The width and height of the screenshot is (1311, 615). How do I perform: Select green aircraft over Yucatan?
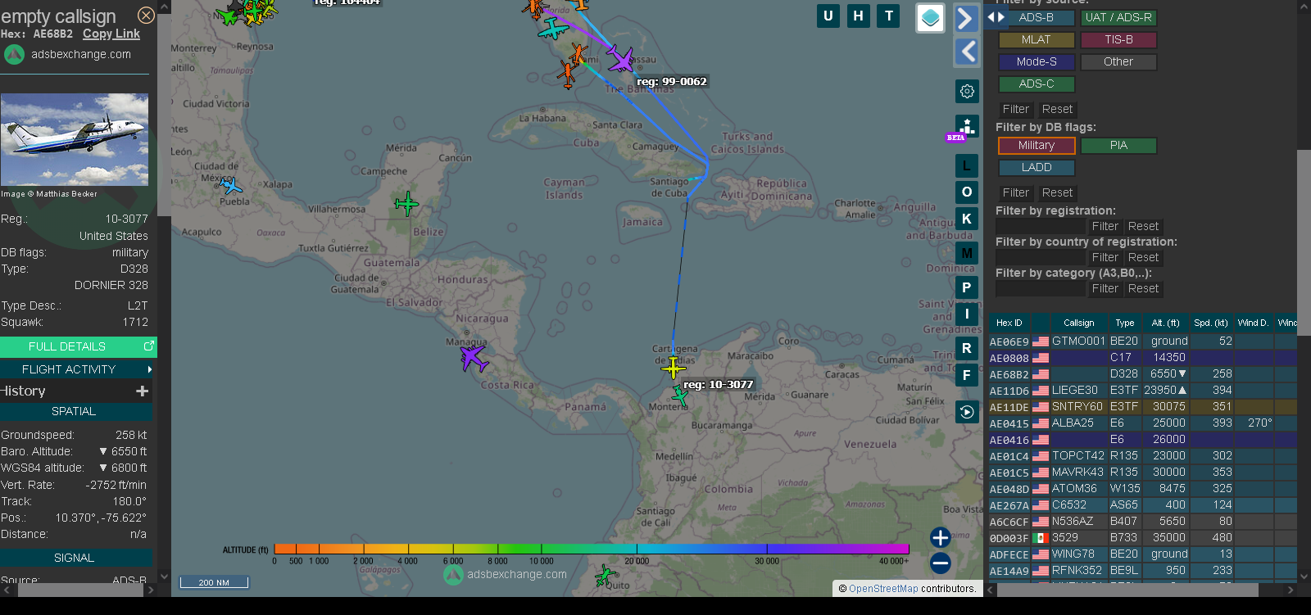406,203
